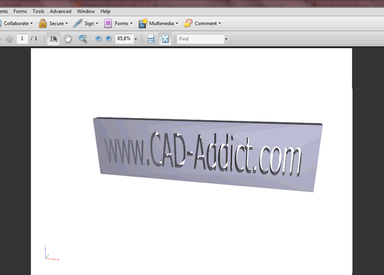The image size is (384, 275).
Task: Click the 65,8% zoom value field
Action: point(124,39)
